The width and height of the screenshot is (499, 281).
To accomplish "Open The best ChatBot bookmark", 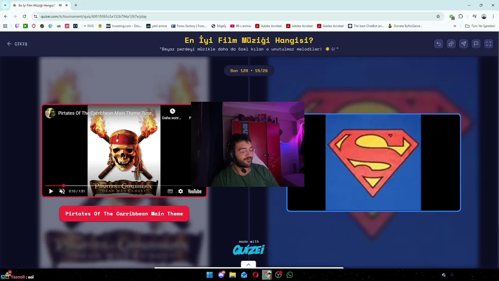I will (366, 26).
